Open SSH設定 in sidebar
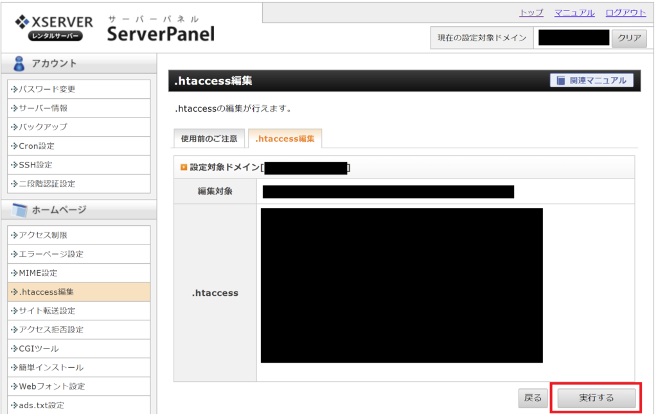The image size is (658, 414). [x=79, y=165]
